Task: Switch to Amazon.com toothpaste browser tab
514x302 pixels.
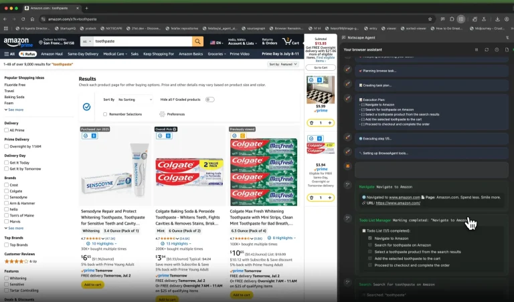Action: (52, 8)
